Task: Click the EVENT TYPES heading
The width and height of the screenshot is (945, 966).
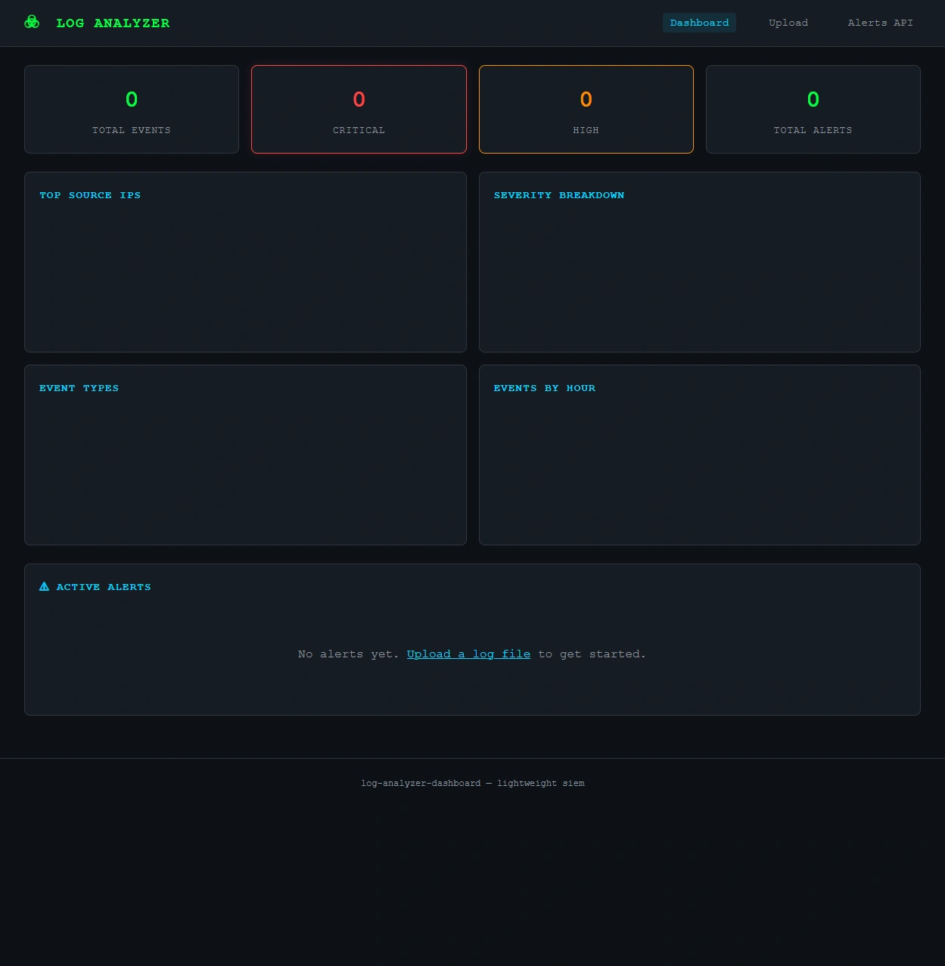Action: coord(79,388)
